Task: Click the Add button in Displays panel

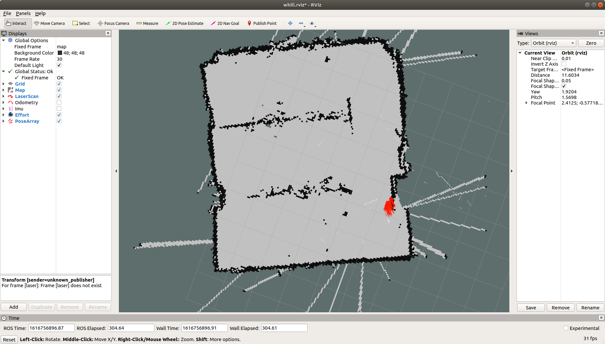Action: coord(13,307)
